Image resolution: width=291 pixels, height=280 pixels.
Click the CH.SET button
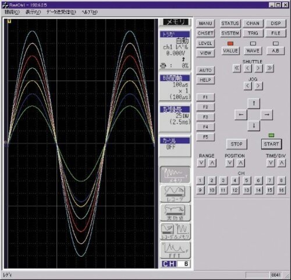tap(205, 33)
